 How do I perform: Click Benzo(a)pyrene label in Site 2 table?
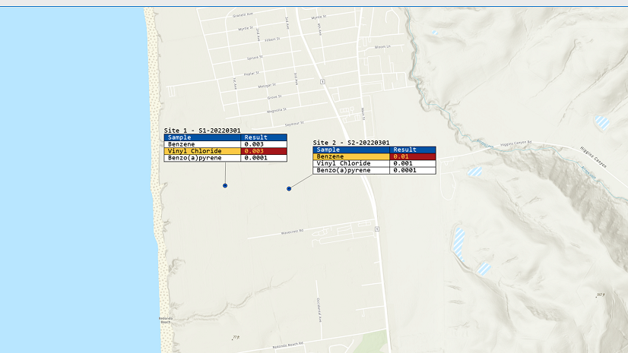pyautogui.click(x=351, y=170)
